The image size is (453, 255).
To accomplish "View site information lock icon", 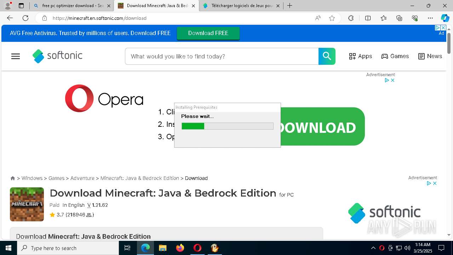I will pyautogui.click(x=44, y=18).
